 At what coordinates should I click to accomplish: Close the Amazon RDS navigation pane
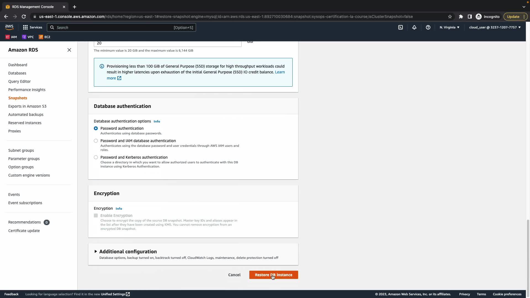point(69,50)
